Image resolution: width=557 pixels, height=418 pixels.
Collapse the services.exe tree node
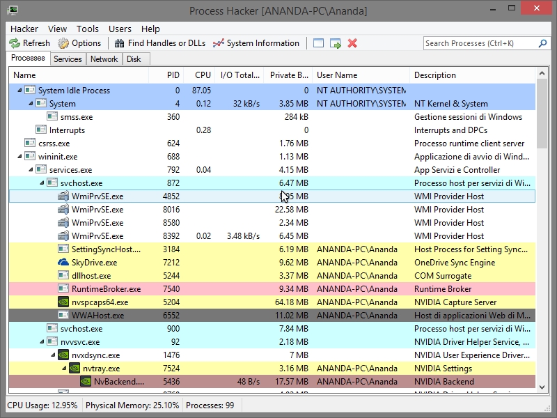[x=31, y=169]
